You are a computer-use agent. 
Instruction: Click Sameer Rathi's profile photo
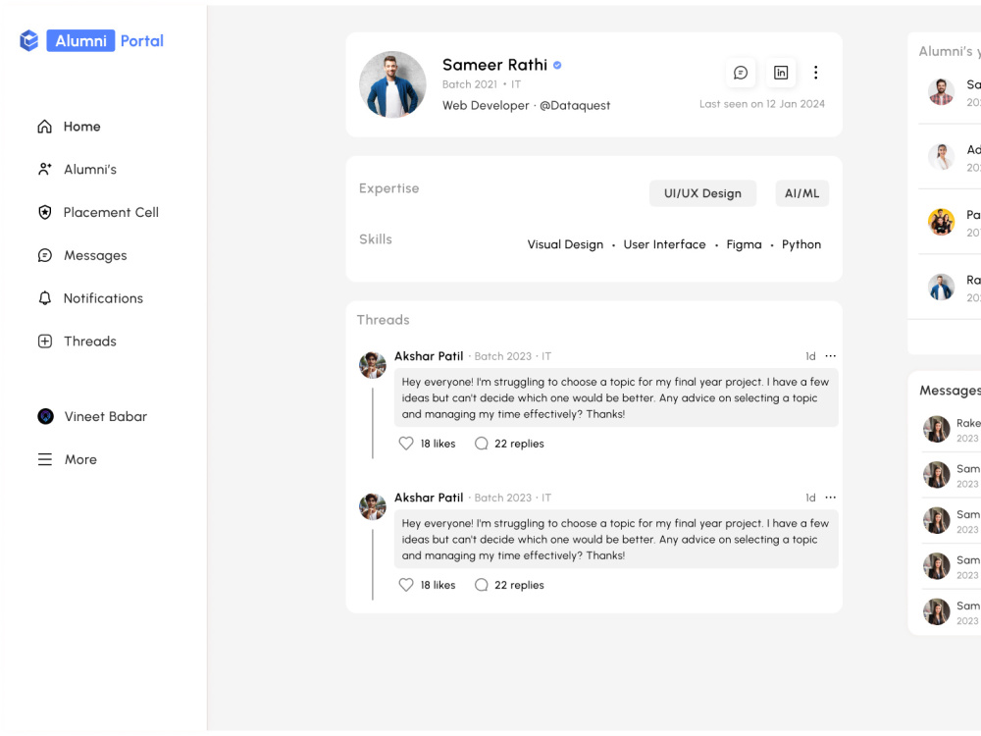tap(392, 84)
